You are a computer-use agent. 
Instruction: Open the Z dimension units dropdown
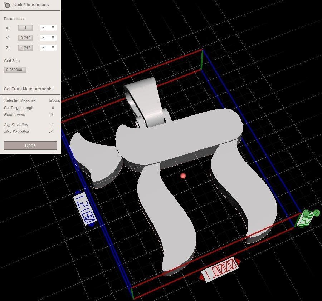coord(48,48)
